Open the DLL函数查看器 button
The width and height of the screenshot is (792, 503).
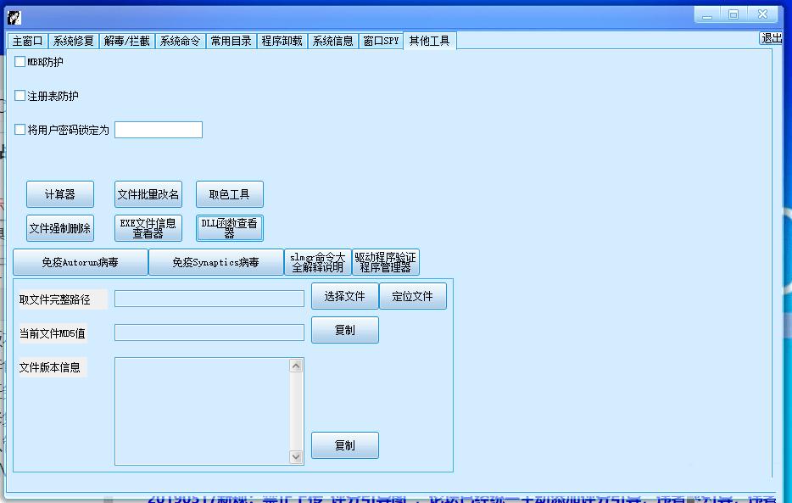[229, 228]
